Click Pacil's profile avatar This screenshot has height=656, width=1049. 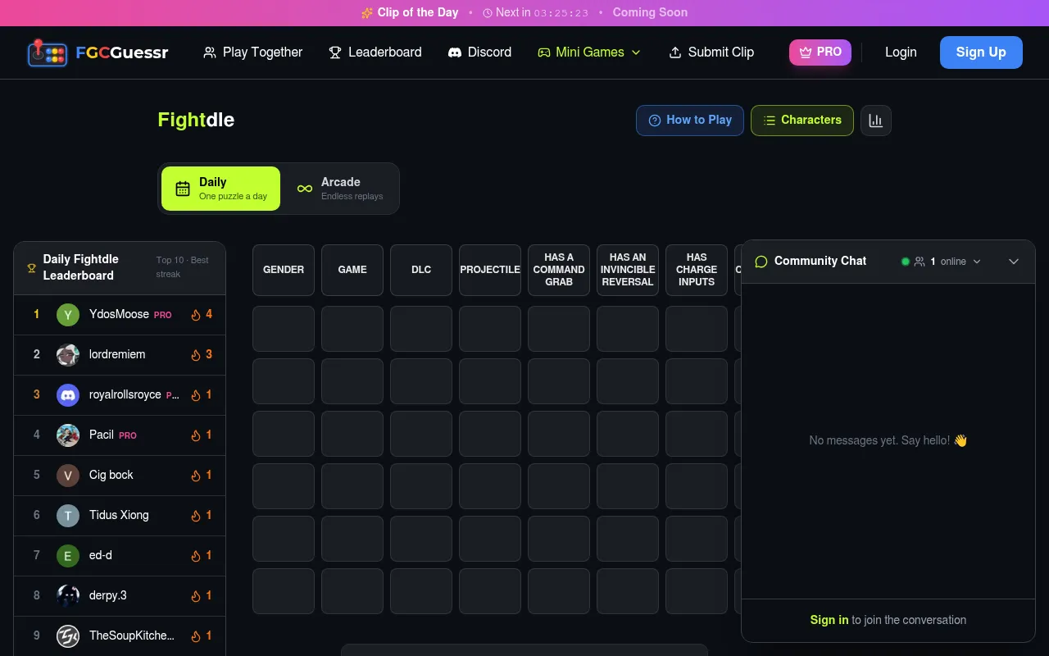(x=68, y=435)
